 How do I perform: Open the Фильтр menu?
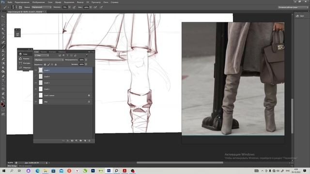tap(80, 2)
